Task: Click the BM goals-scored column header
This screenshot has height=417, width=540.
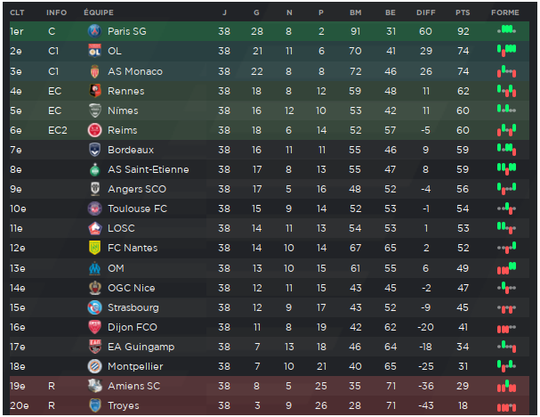Action: click(x=356, y=12)
